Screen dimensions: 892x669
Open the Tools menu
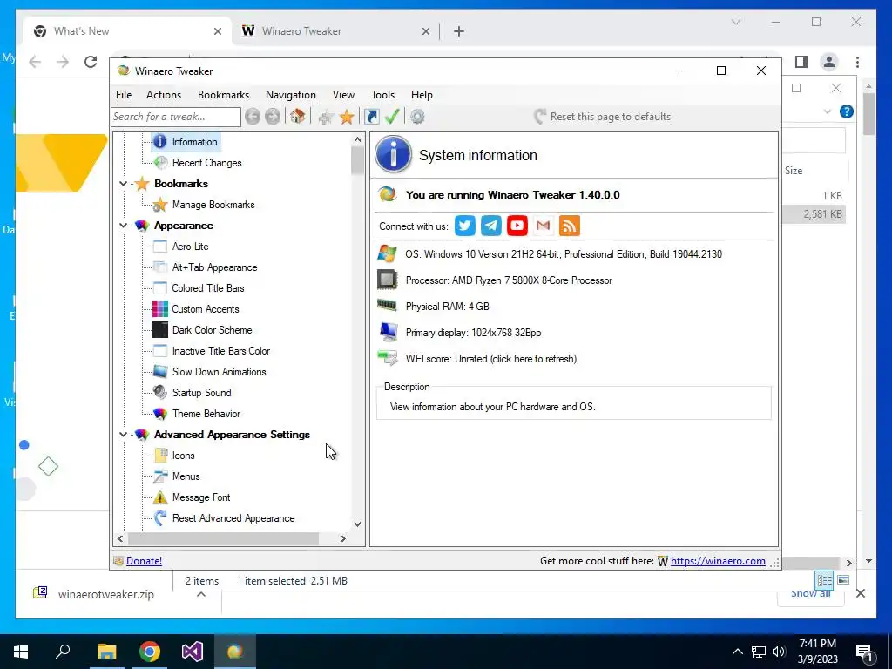382,95
